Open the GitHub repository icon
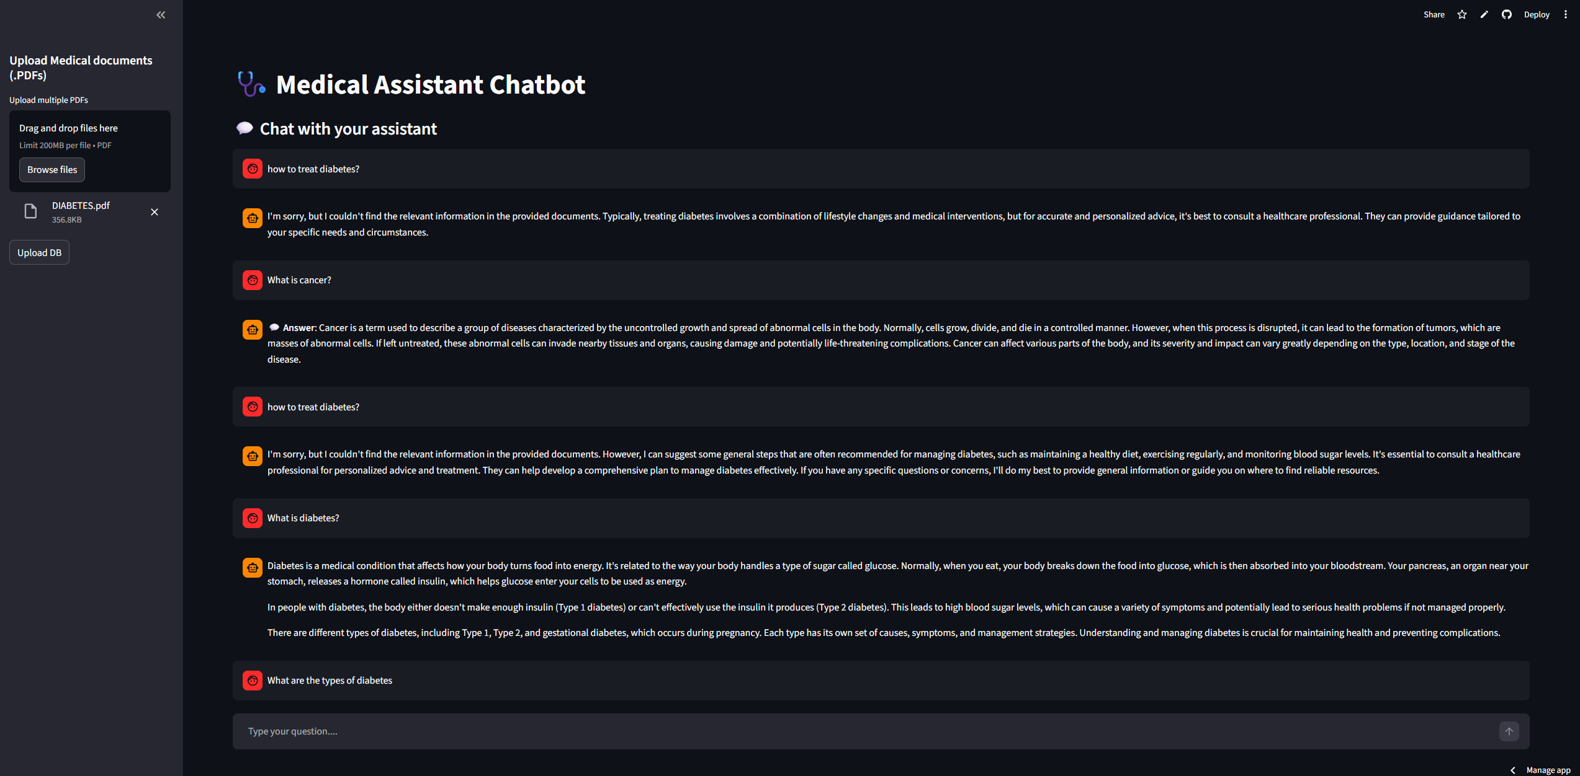 point(1507,15)
